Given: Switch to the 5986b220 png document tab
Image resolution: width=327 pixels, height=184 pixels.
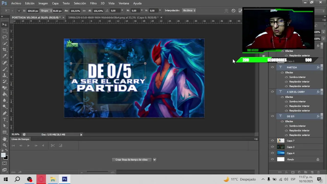Looking at the screenshot, I should pyautogui.click(x=113, y=17).
